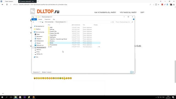Screen dimensions: 176x99
Task: Sort by Дата изменения column header
Action: [76, 25]
